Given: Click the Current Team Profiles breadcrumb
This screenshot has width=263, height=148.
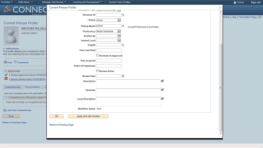Looking at the screenshot, I should tap(120, 2).
